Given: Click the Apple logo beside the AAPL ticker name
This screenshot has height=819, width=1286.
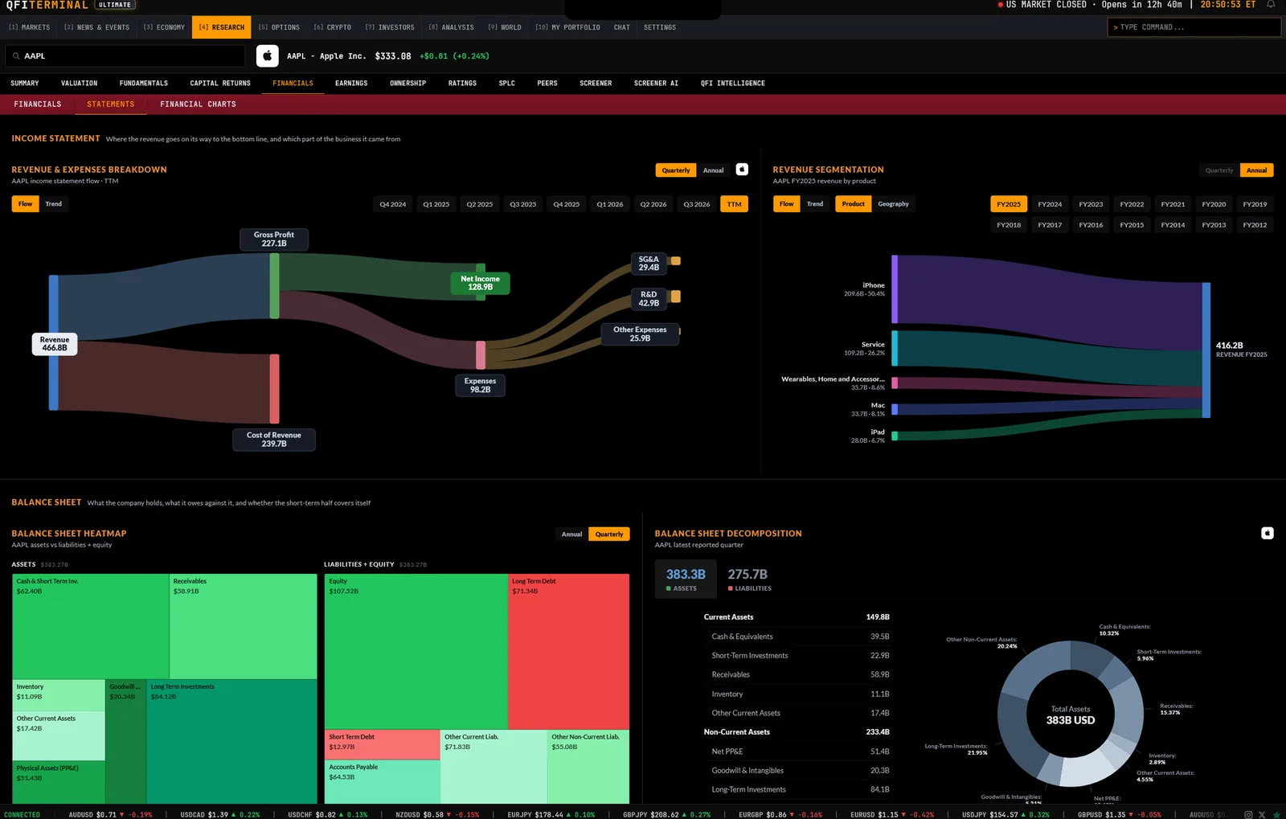Looking at the screenshot, I should pyautogui.click(x=268, y=56).
